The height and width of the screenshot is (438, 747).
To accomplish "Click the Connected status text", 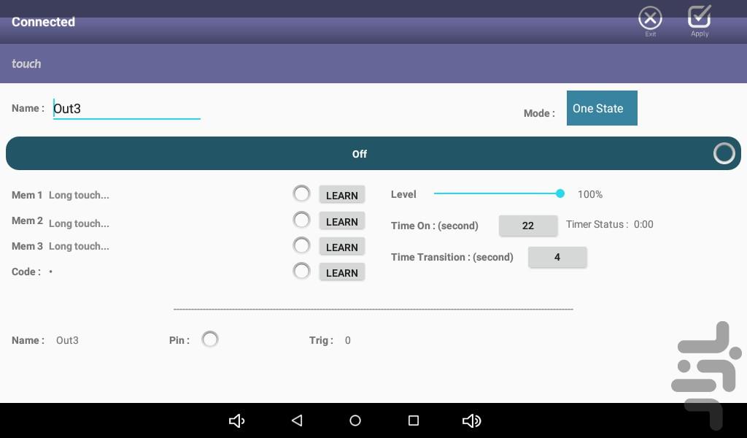I will [43, 22].
